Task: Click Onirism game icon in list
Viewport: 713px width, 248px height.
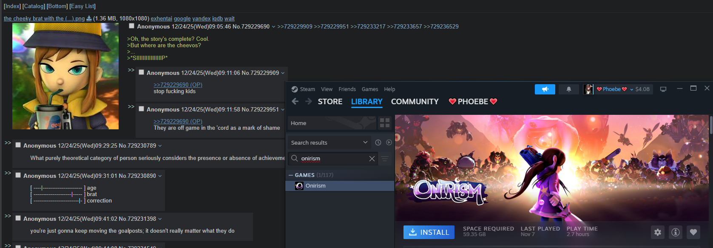Action: click(299, 186)
